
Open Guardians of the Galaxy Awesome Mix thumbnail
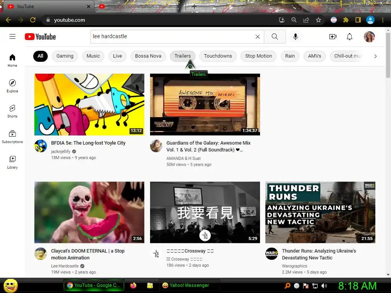click(205, 105)
